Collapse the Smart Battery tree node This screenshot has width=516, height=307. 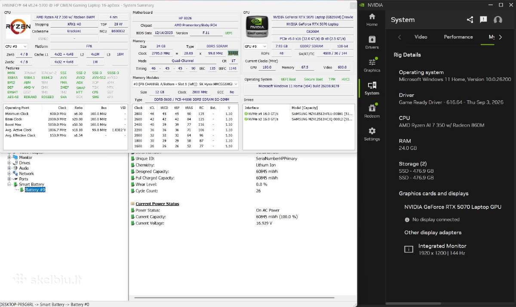pos(9,184)
